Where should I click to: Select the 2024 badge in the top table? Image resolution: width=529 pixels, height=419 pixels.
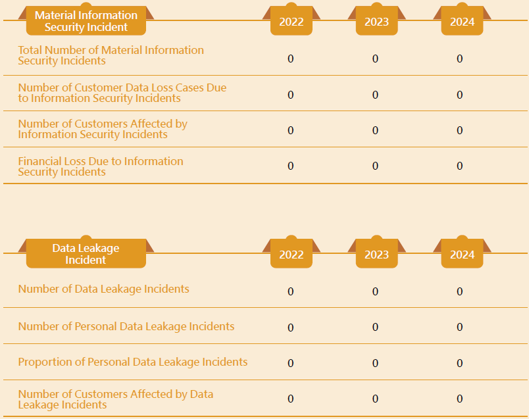(462, 21)
